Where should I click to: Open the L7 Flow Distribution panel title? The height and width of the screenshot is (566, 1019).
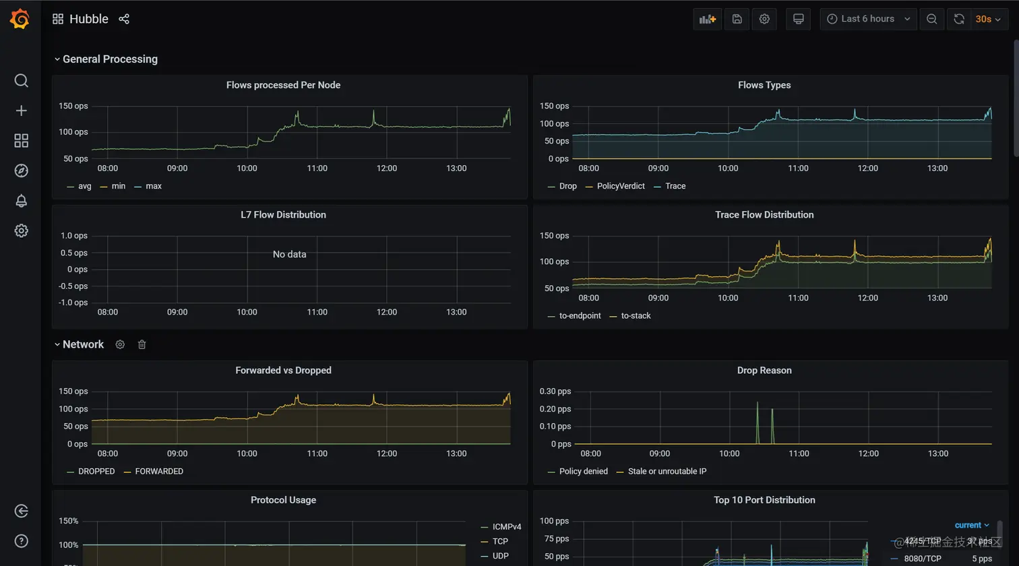coord(283,214)
